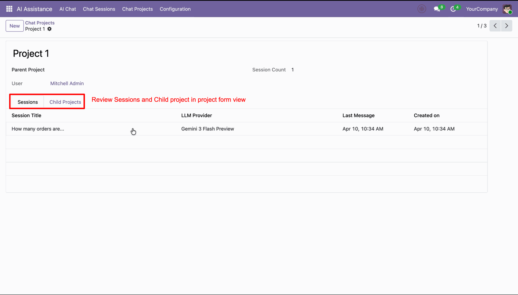Viewport: 518px width, 295px height.
Task: Go to next record arrow
Action: click(x=507, y=26)
